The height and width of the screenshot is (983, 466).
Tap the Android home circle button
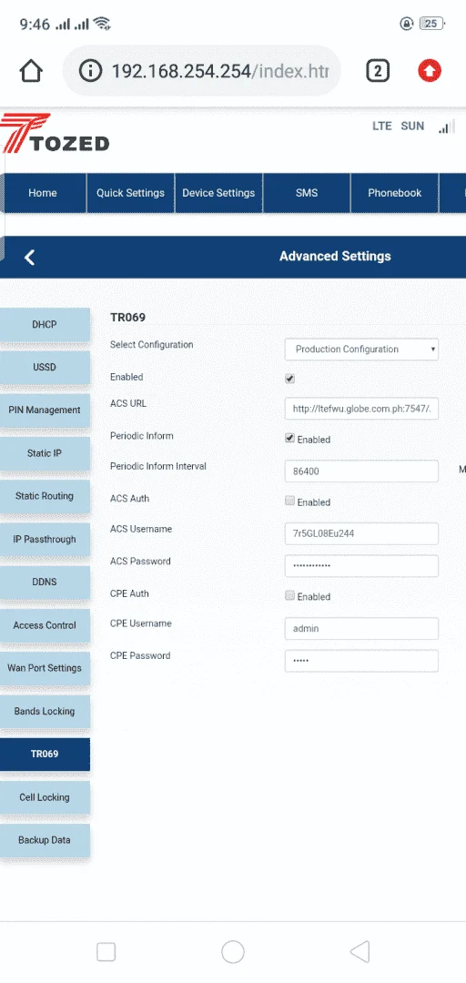click(x=233, y=952)
